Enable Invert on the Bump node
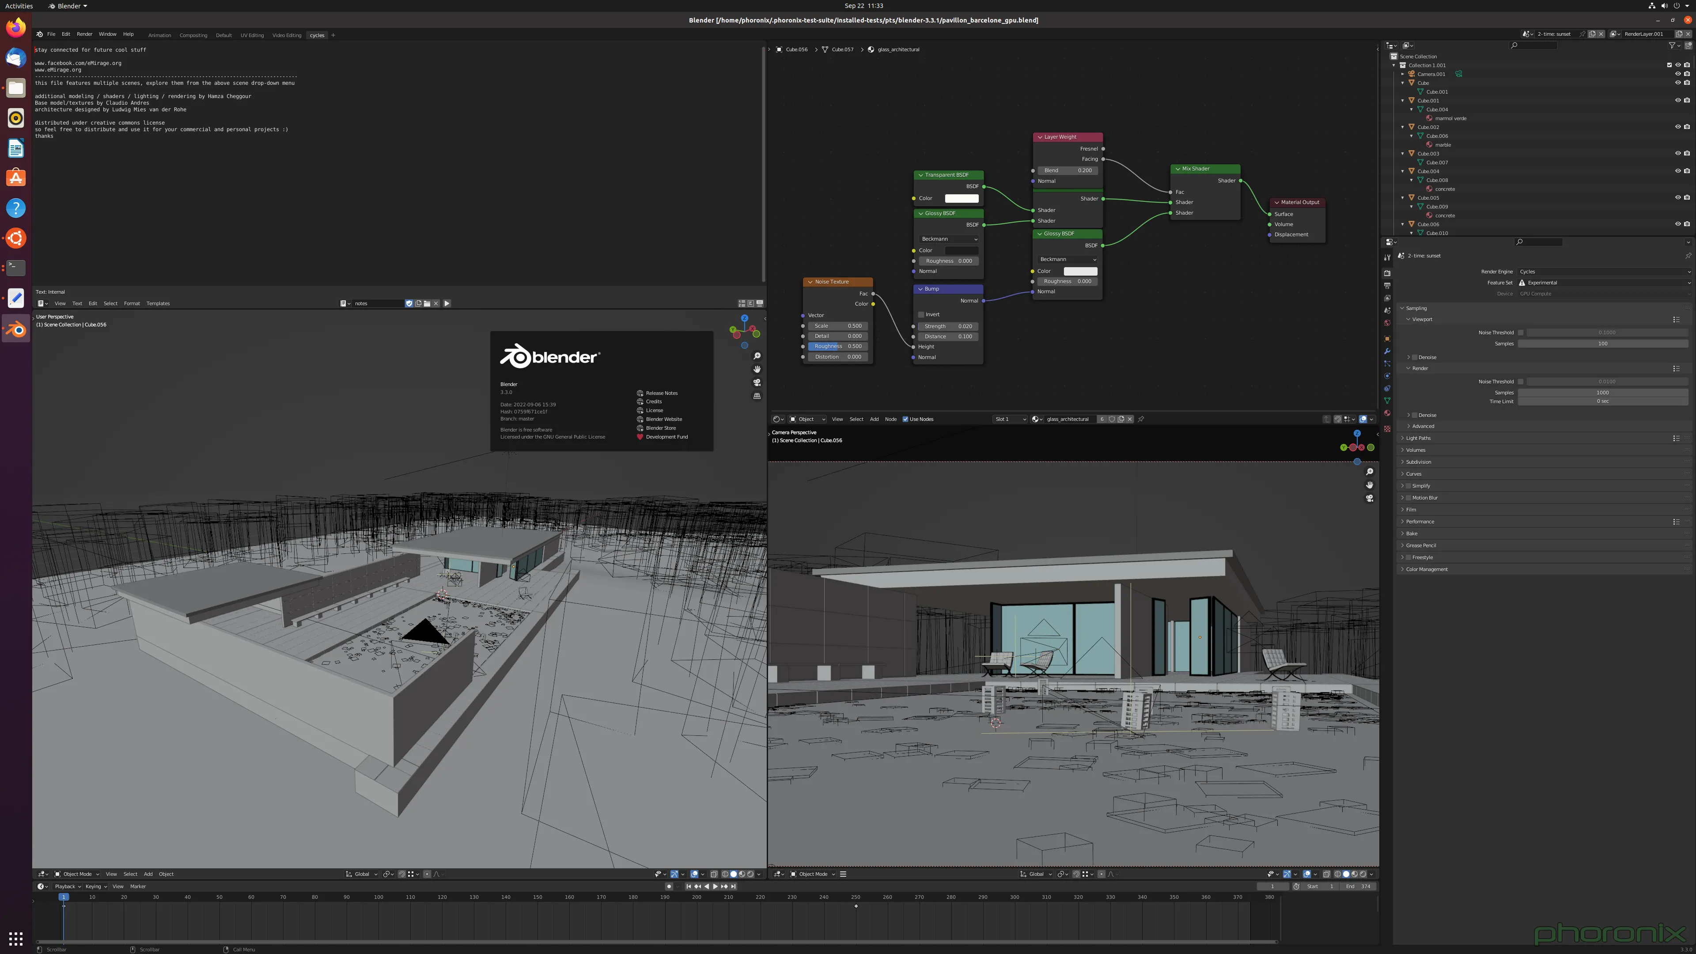 pyautogui.click(x=921, y=314)
